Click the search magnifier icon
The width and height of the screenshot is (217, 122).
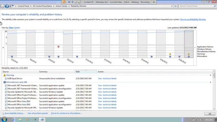(x=215, y=6)
